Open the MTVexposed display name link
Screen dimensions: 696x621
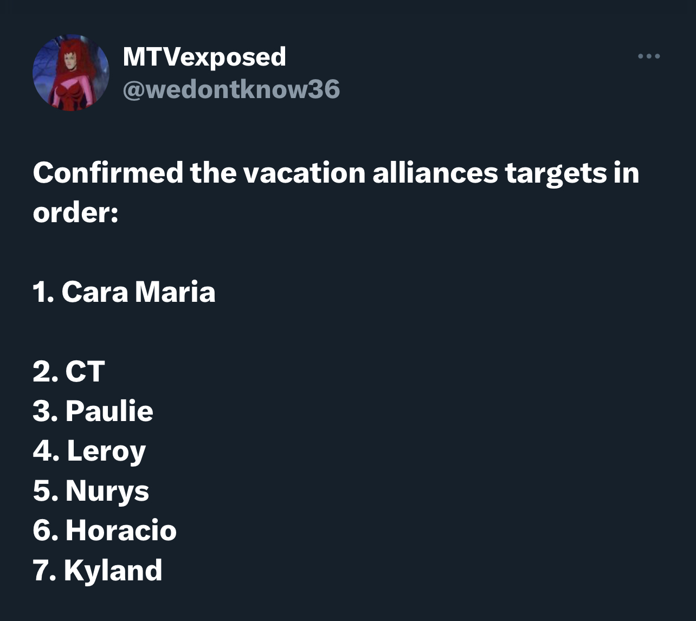(204, 56)
